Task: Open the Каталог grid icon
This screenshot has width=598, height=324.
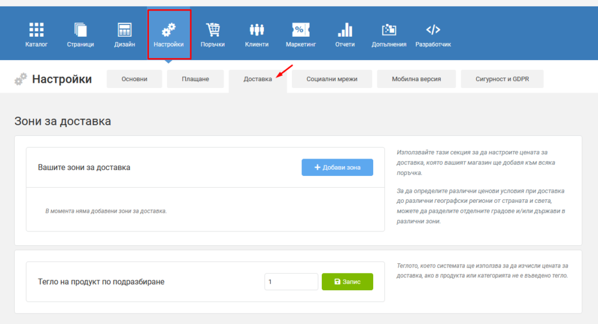Action: 36,30
